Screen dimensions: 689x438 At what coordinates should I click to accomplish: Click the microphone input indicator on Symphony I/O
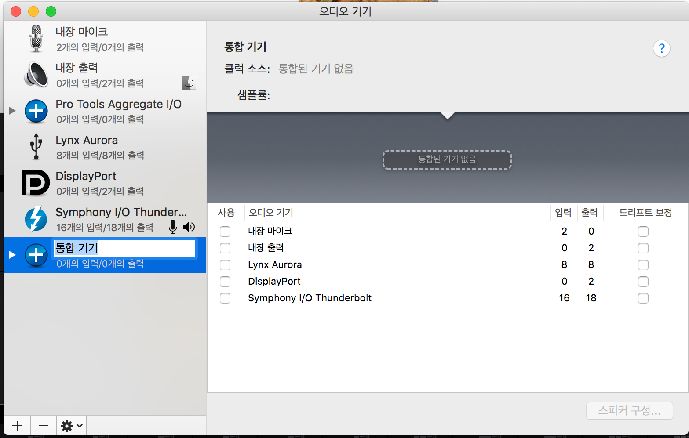tap(173, 227)
